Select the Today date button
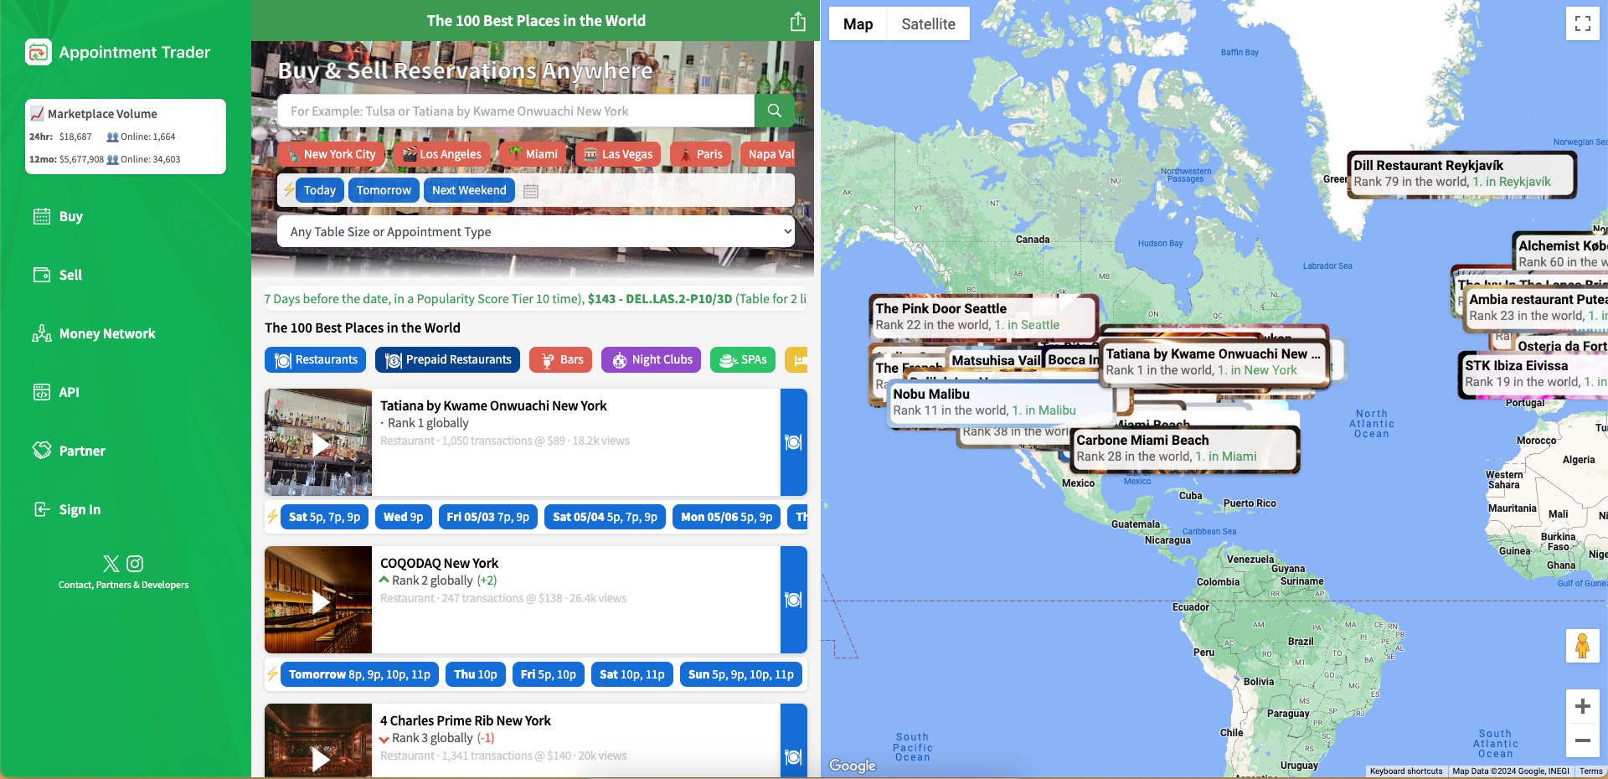The image size is (1608, 779). pos(320,190)
